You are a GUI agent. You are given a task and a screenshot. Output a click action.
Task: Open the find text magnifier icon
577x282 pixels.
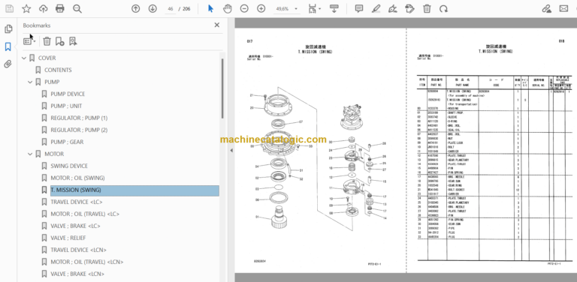pyautogui.click(x=77, y=9)
